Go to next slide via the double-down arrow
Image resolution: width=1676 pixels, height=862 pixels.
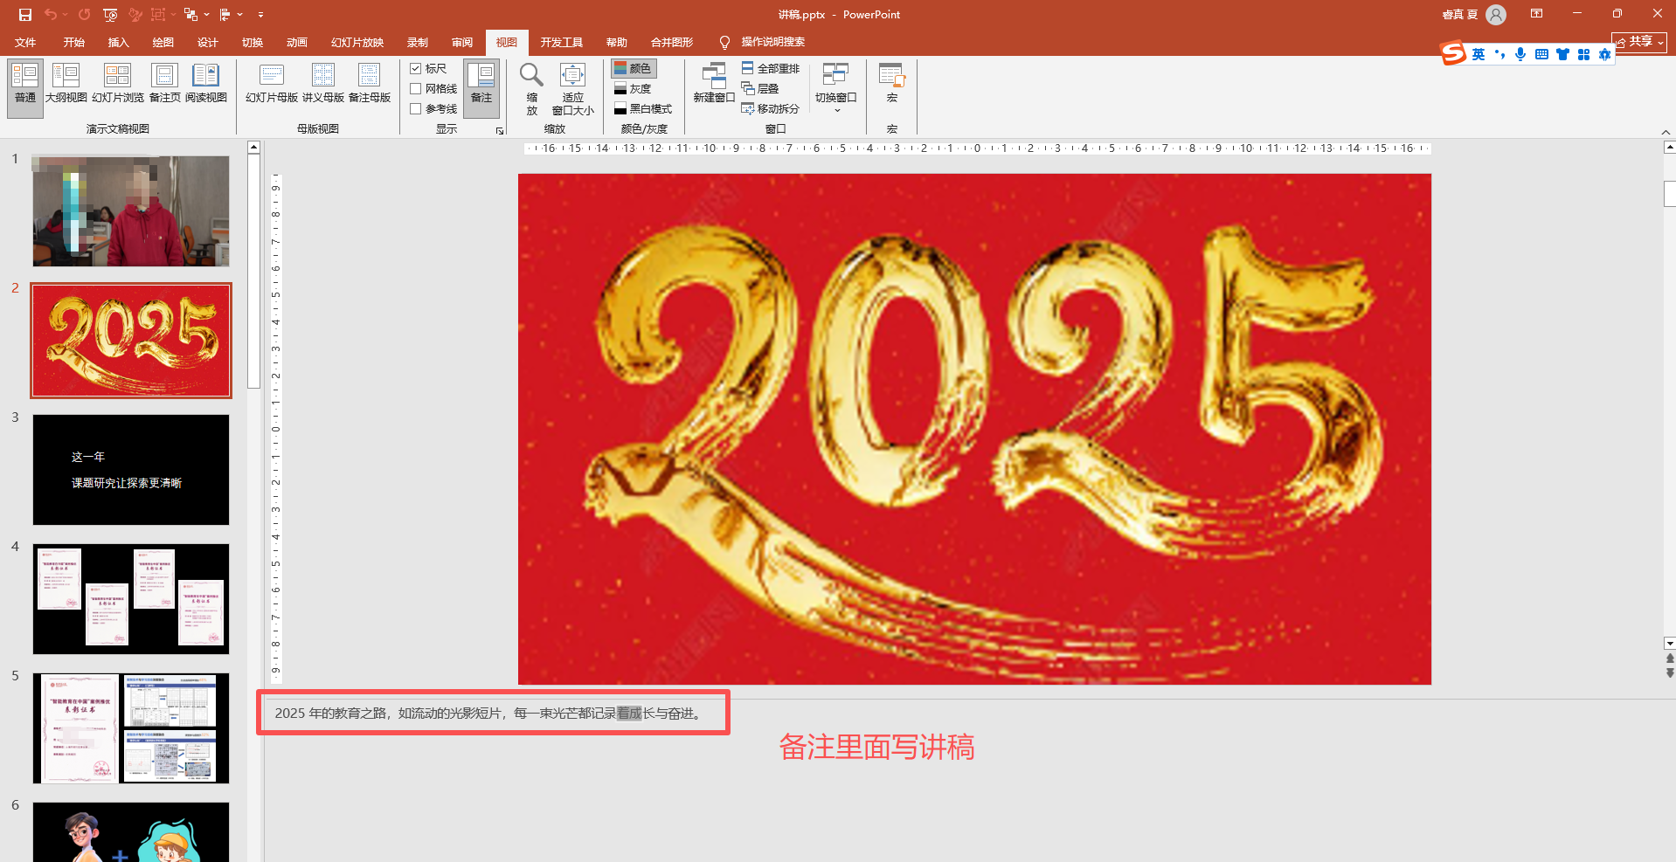1670,673
